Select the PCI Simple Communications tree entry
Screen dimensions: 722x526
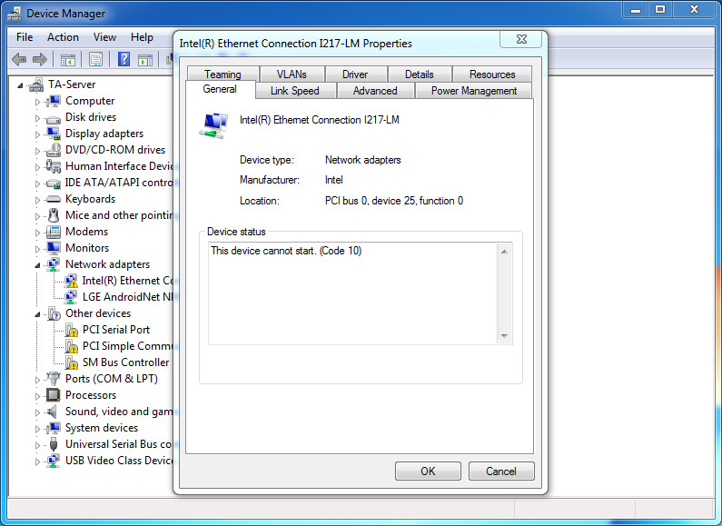pos(127,346)
